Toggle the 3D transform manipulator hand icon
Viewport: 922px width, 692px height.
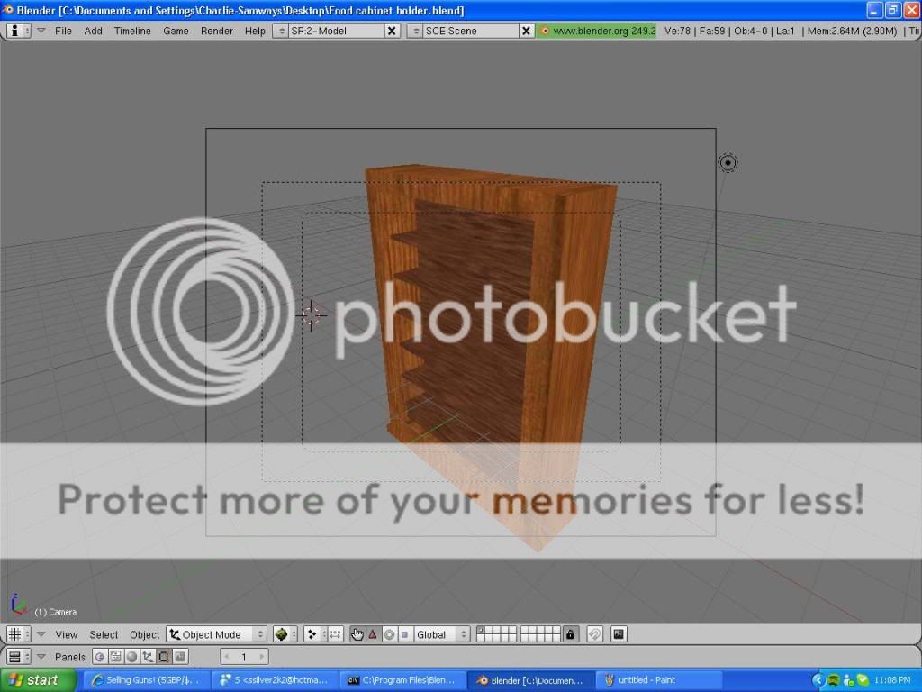coord(357,634)
